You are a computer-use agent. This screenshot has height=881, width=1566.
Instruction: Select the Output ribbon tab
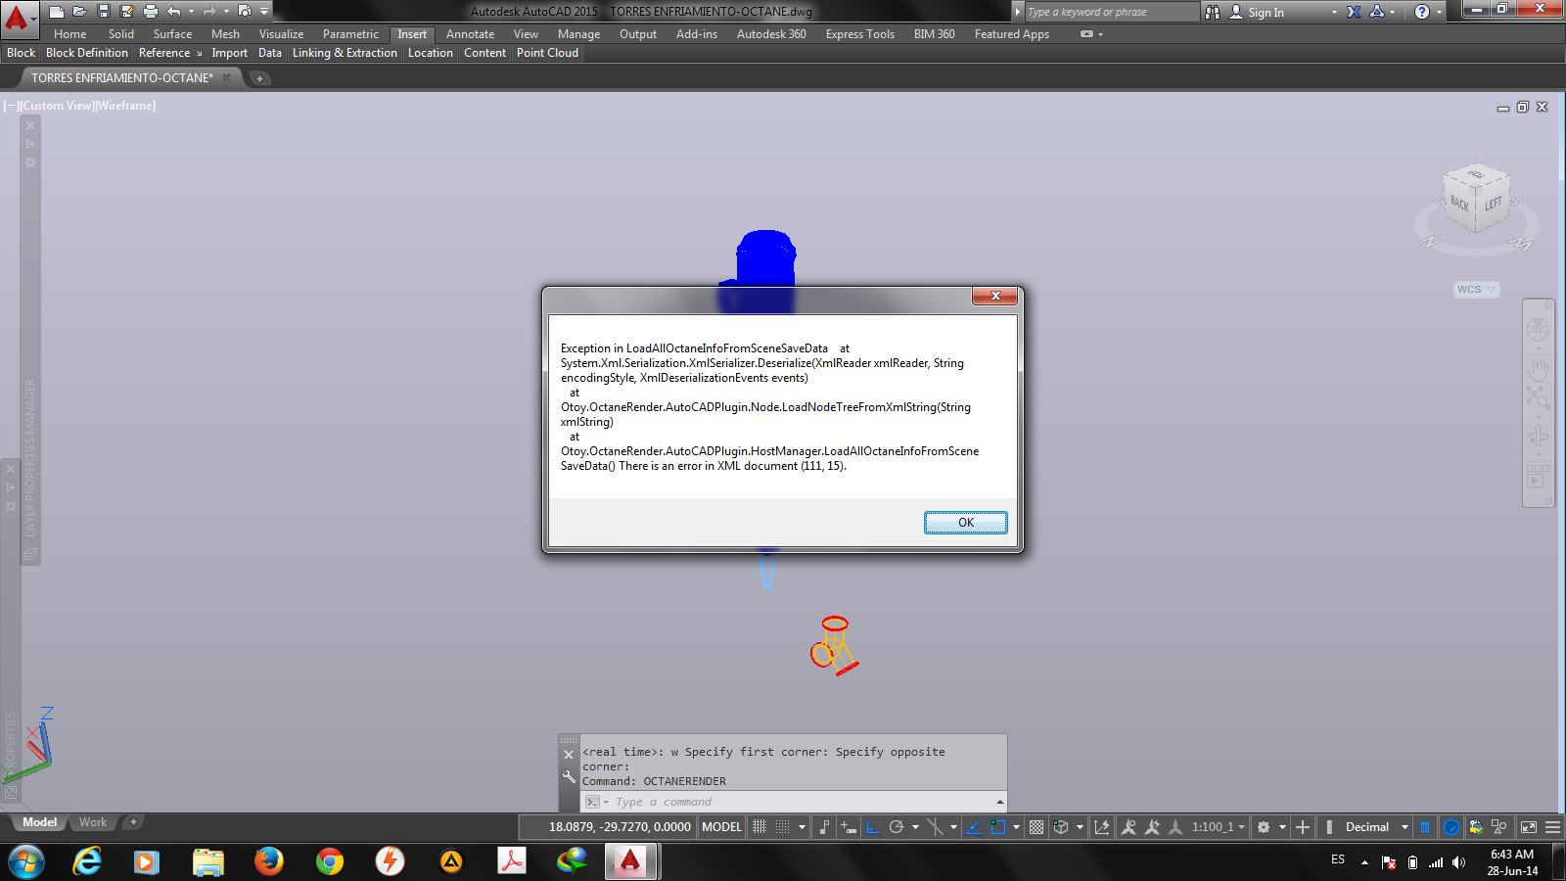(x=638, y=34)
